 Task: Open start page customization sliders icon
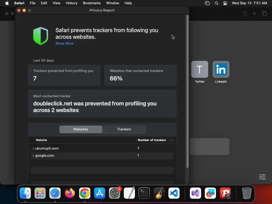(x=262, y=177)
